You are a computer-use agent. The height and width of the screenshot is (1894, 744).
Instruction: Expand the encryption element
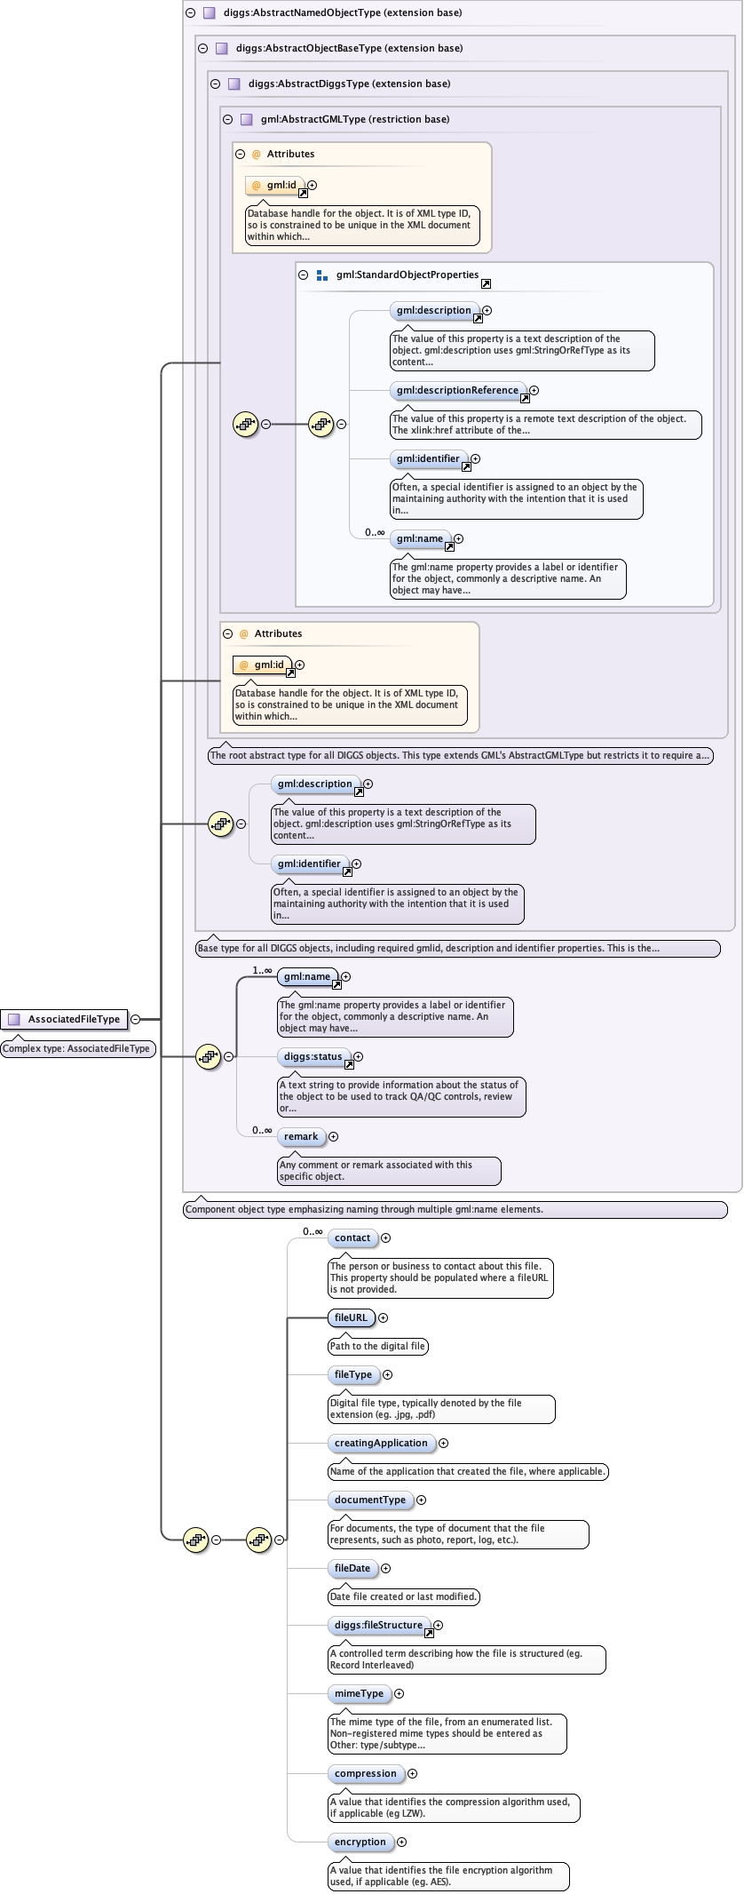click(401, 1842)
